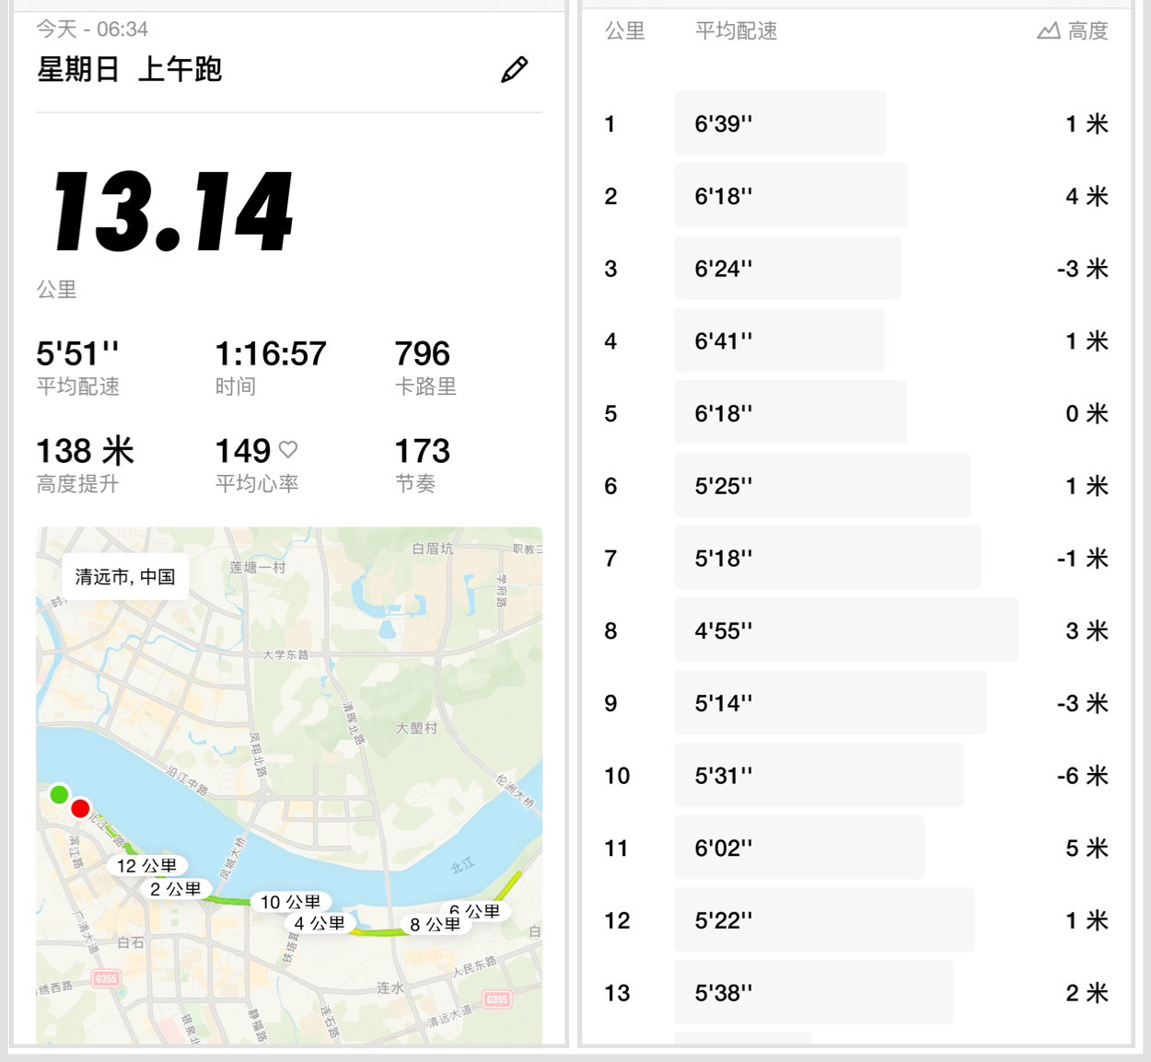Screen dimensions: 1151x1062
Task: Tap the 5'51'' average pace value
Action: 77,353
